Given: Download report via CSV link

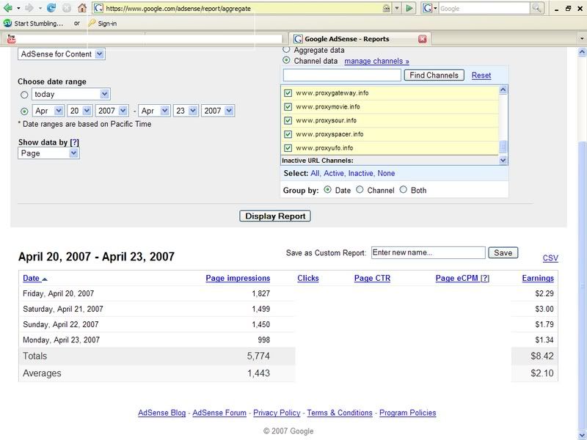Looking at the screenshot, I should 550,258.
